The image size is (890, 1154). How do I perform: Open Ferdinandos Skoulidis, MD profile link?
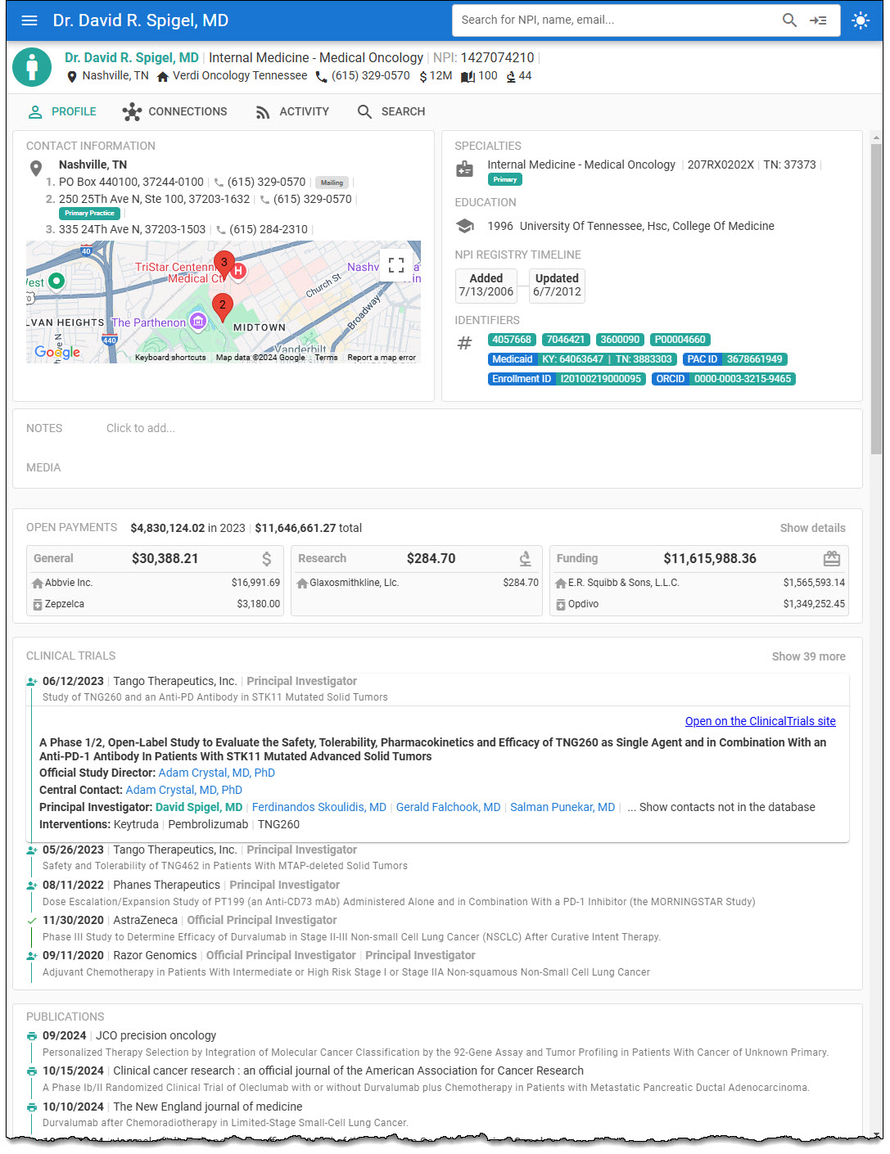pos(319,808)
